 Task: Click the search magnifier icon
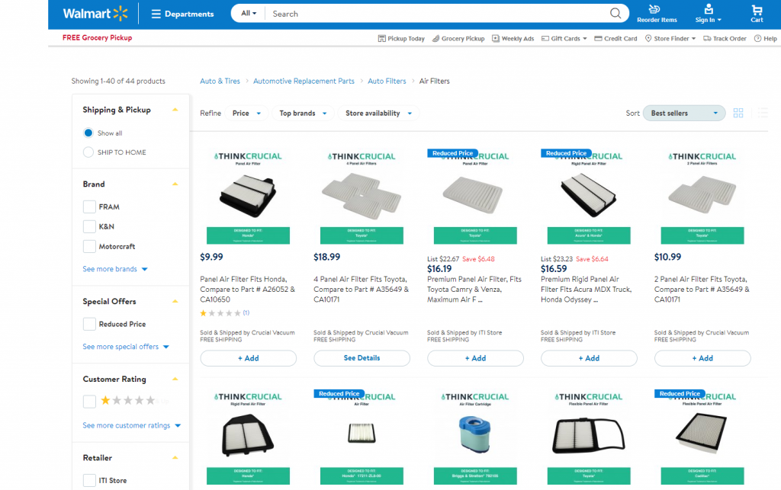[x=615, y=14]
